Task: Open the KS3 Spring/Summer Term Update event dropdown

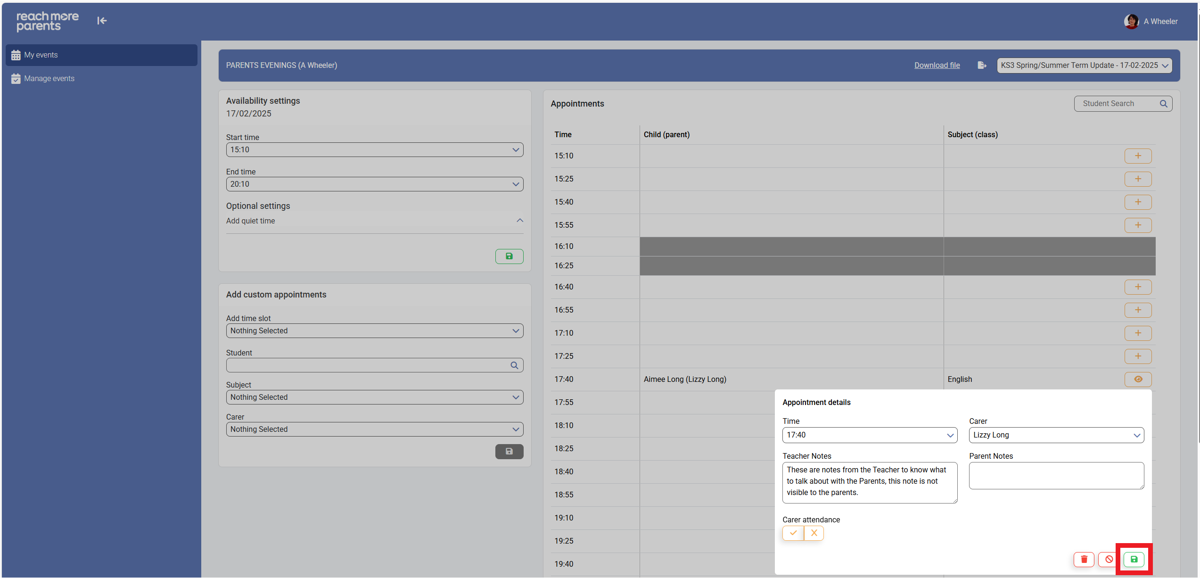Action: [x=1084, y=66]
